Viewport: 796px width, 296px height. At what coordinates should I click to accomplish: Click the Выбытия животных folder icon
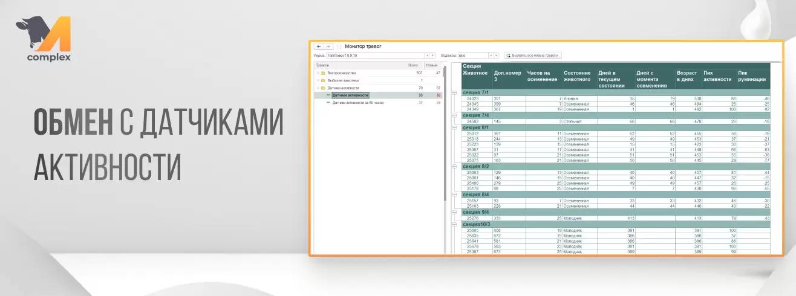pyautogui.click(x=322, y=80)
